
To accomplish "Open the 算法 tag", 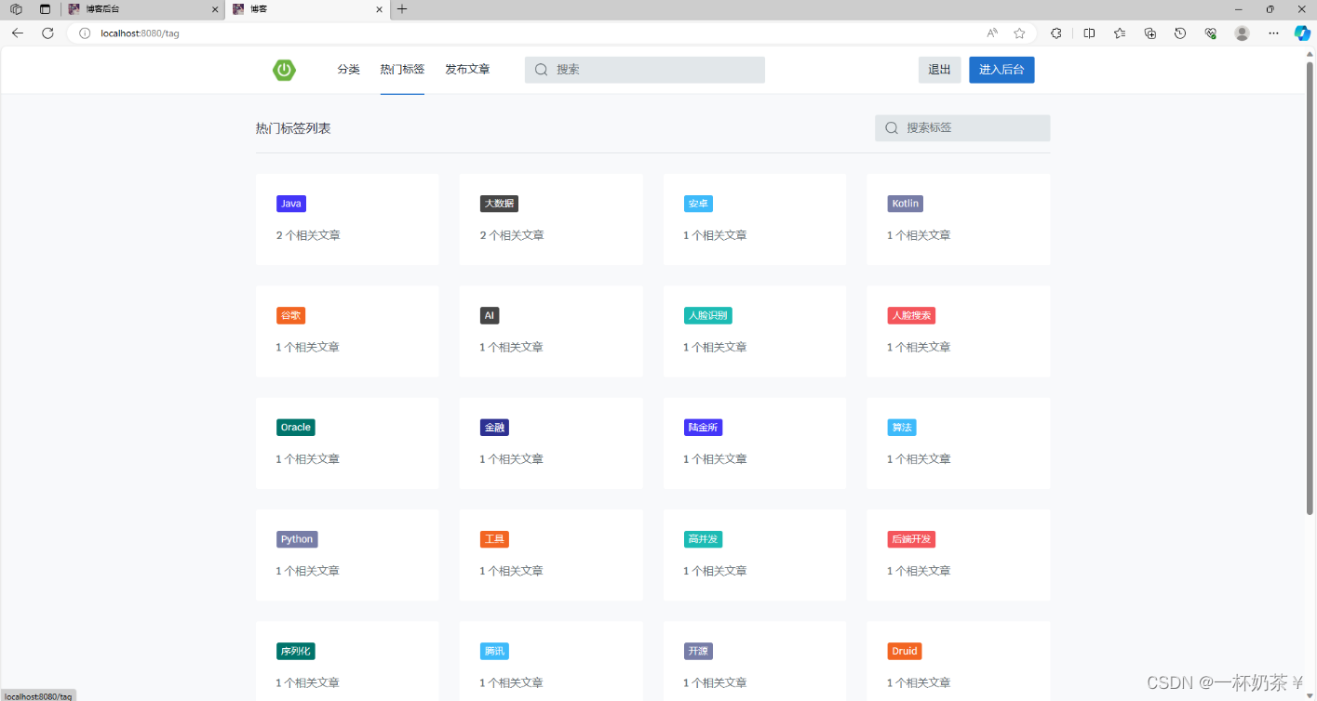I will click(902, 427).
